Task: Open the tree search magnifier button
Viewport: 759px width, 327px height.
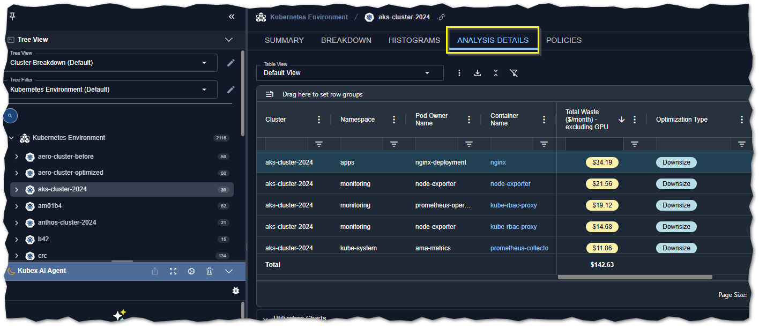Action: pyautogui.click(x=10, y=115)
